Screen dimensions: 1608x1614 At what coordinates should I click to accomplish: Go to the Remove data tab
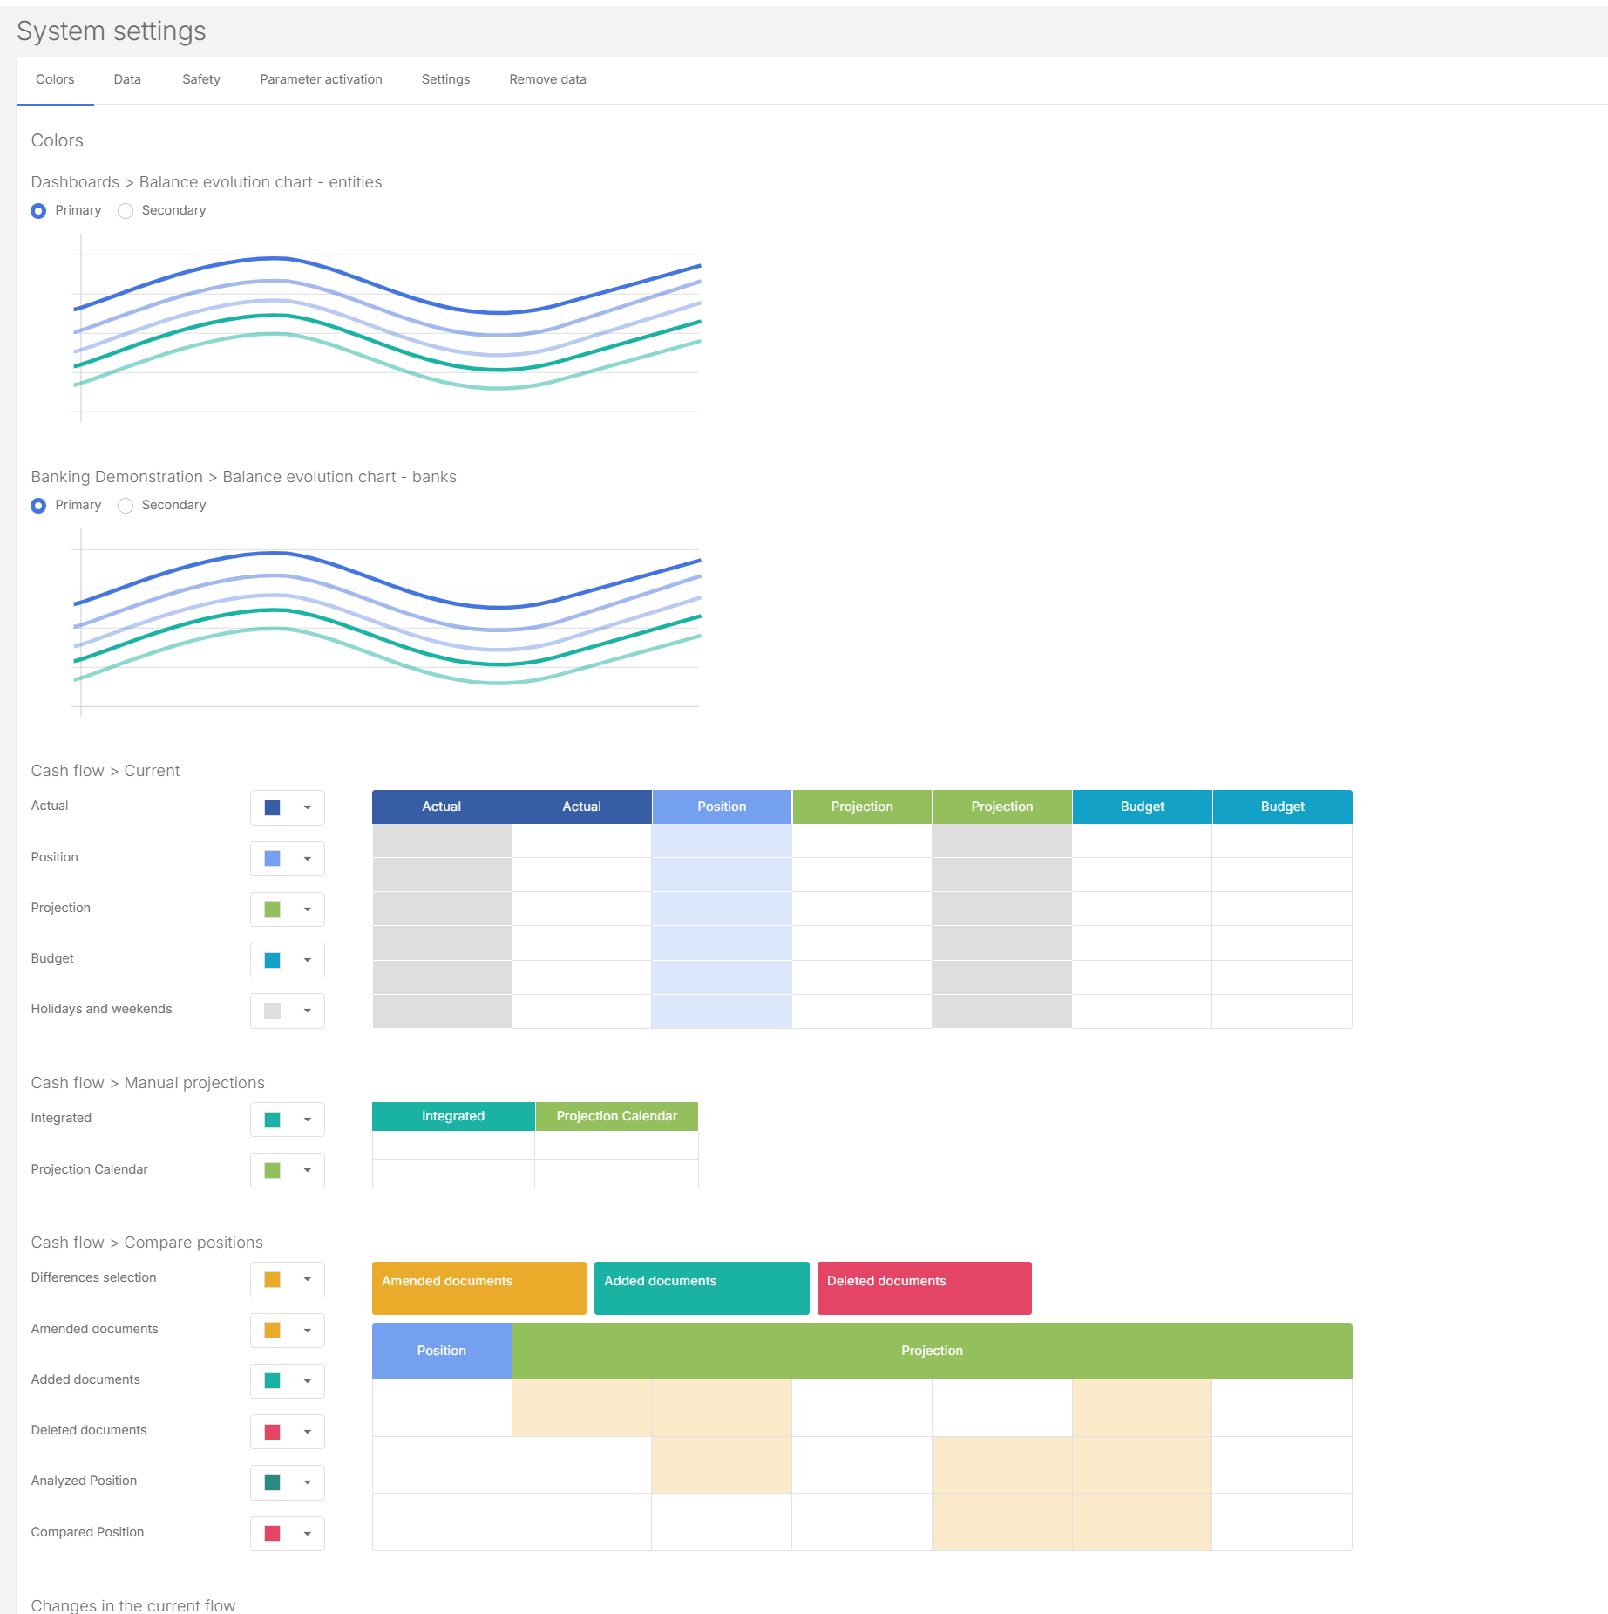(x=547, y=79)
